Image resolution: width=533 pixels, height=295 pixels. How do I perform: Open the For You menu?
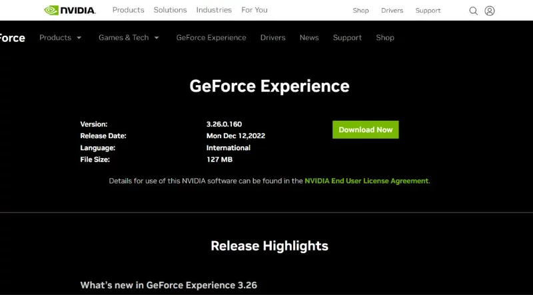click(x=255, y=10)
